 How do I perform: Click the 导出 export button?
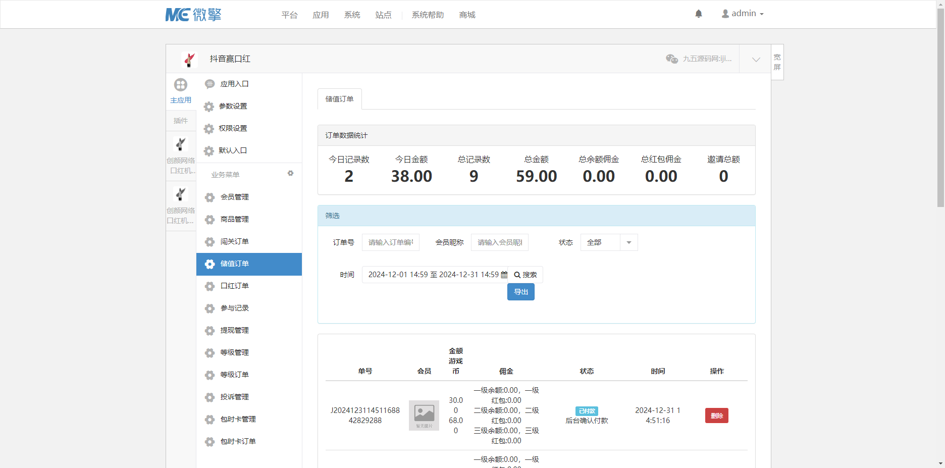click(520, 292)
